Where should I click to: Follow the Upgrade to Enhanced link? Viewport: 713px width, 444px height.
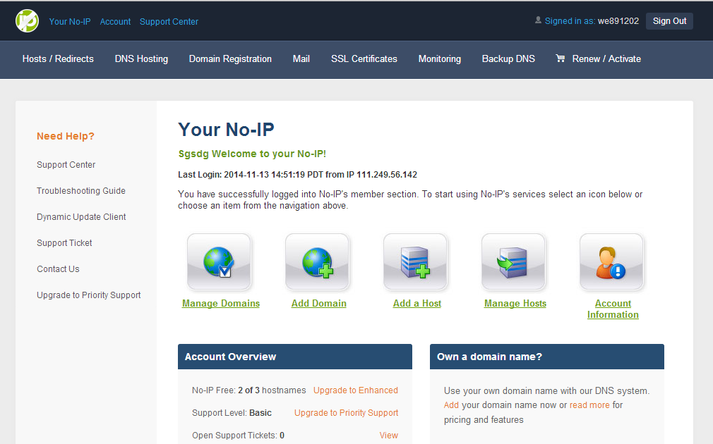coord(355,390)
